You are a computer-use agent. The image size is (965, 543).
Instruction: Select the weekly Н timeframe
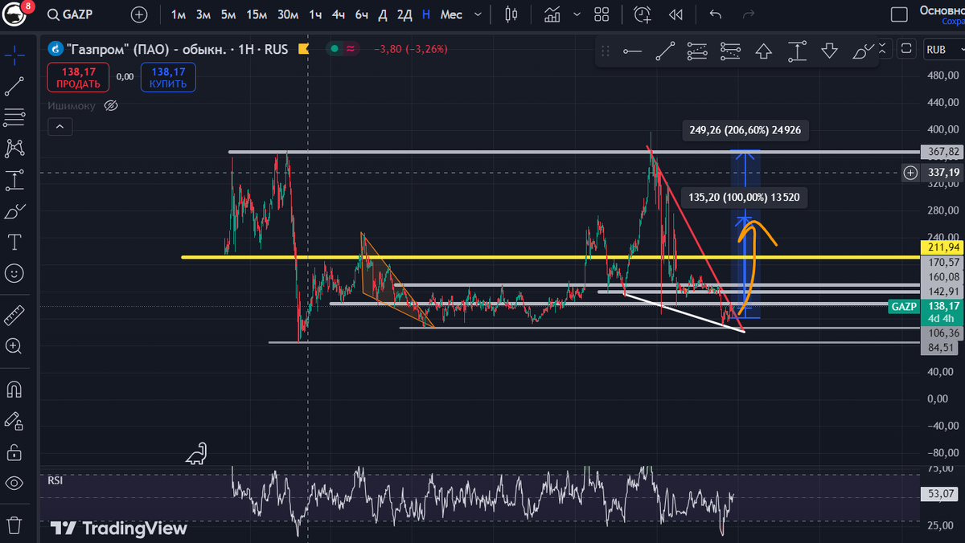click(x=425, y=14)
